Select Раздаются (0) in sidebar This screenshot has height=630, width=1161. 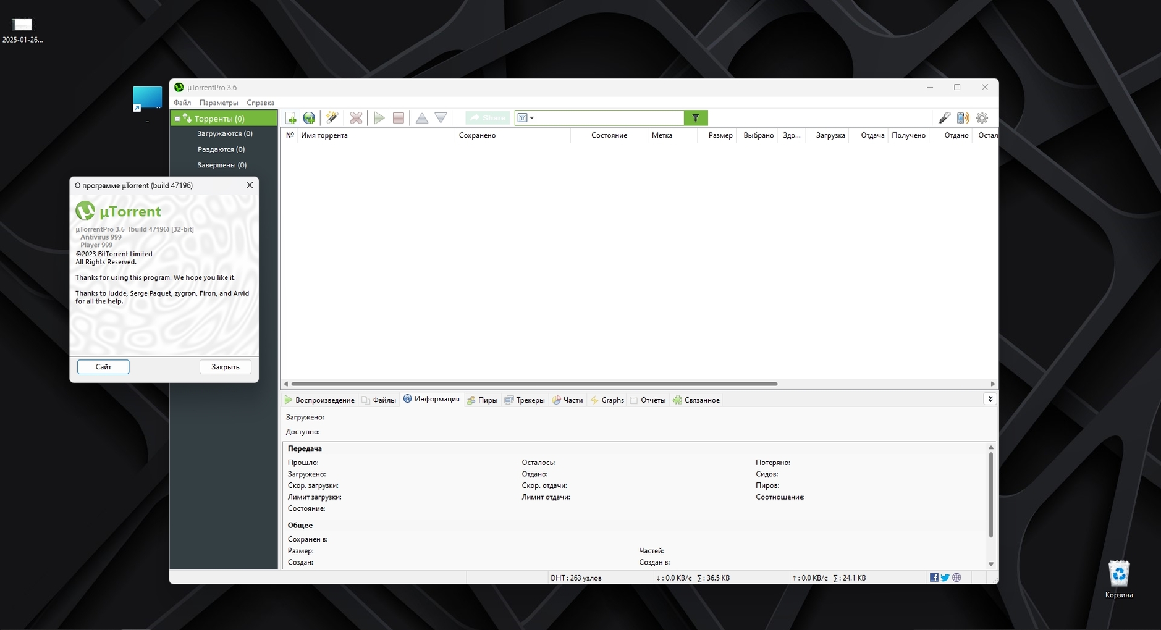(x=221, y=149)
